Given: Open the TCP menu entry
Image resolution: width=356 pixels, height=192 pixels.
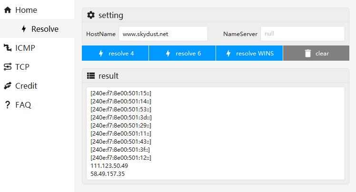Looking at the screenshot, I should [x=22, y=67].
